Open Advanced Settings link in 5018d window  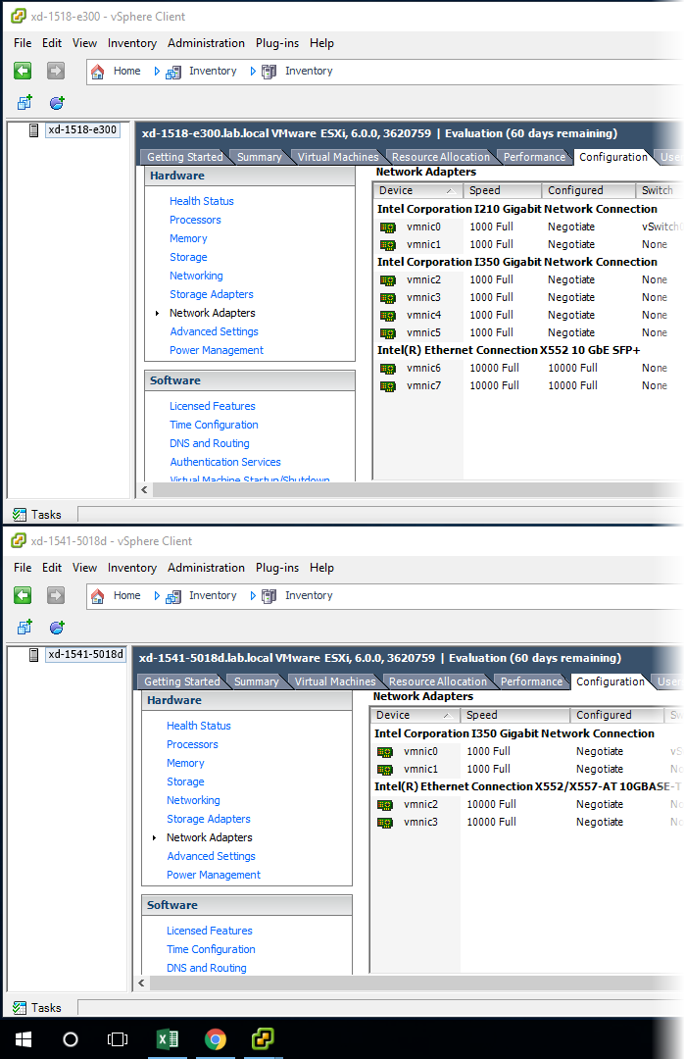[x=211, y=856]
